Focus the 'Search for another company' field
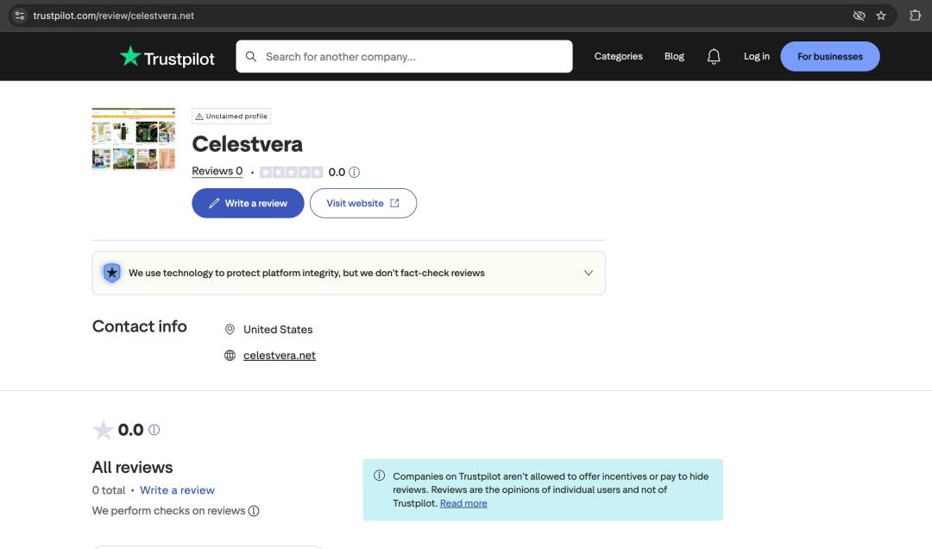This screenshot has width=932, height=549. 404,56
